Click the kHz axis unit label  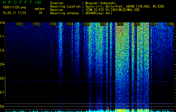(x=3, y=23)
